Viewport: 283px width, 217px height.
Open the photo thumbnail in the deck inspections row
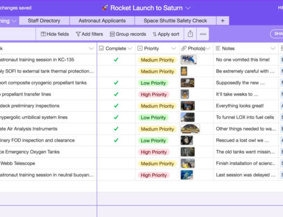188,106
